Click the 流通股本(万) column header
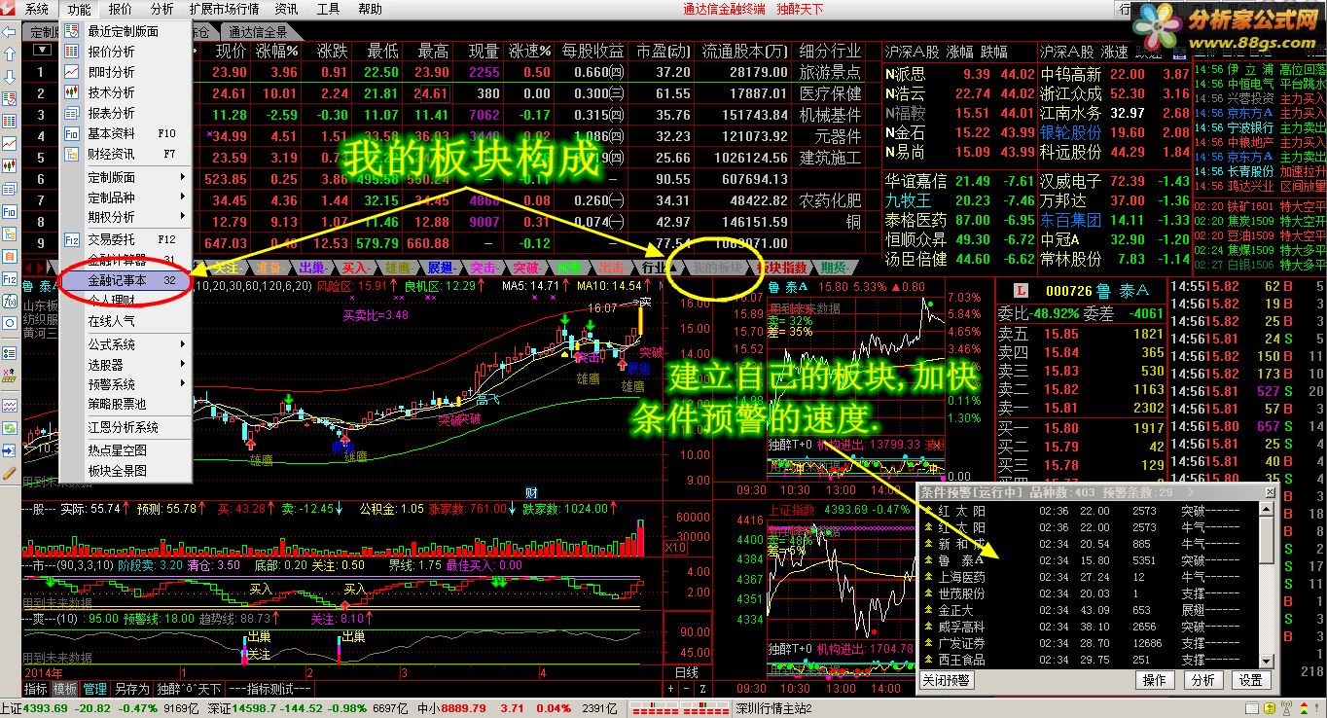Viewport: 1327px width, 718px height. [745, 51]
